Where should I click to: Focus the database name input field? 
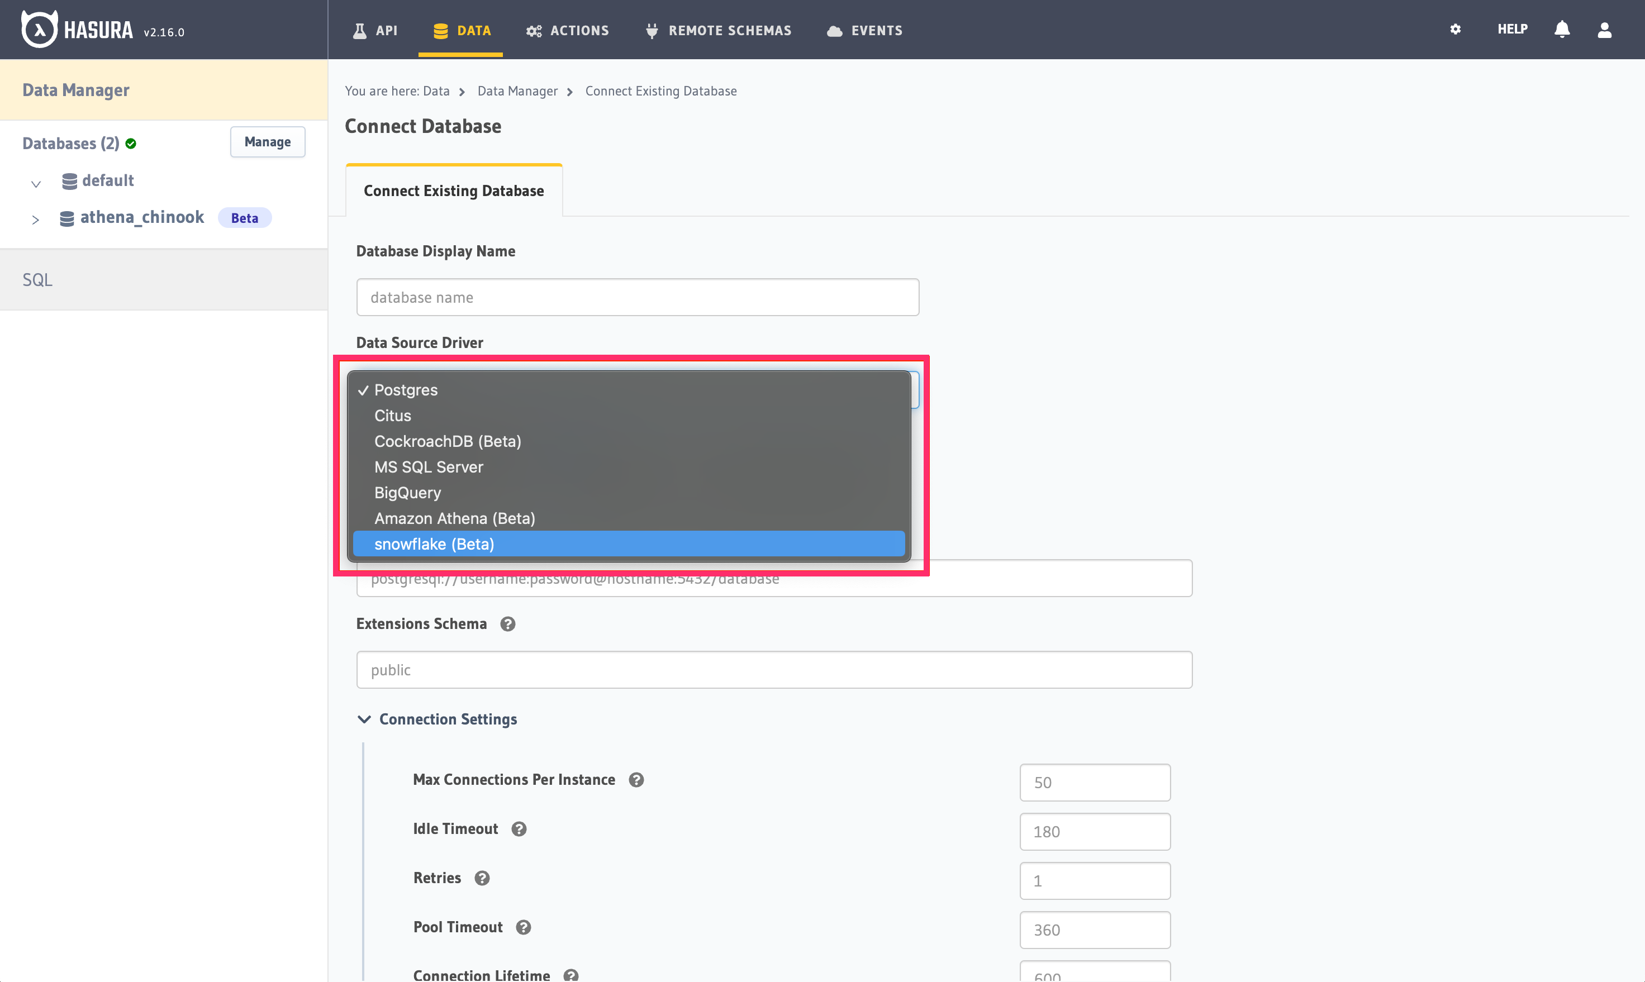pos(637,297)
